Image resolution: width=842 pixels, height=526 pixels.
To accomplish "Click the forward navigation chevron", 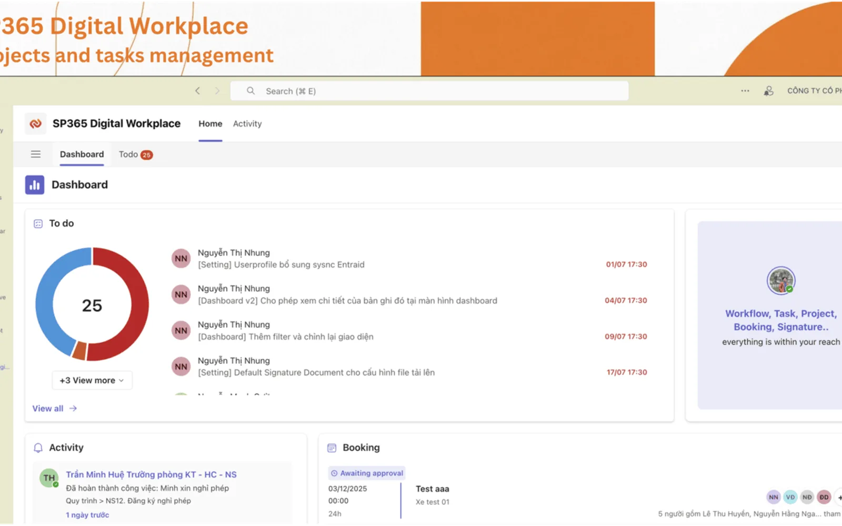I will tap(217, 91).
